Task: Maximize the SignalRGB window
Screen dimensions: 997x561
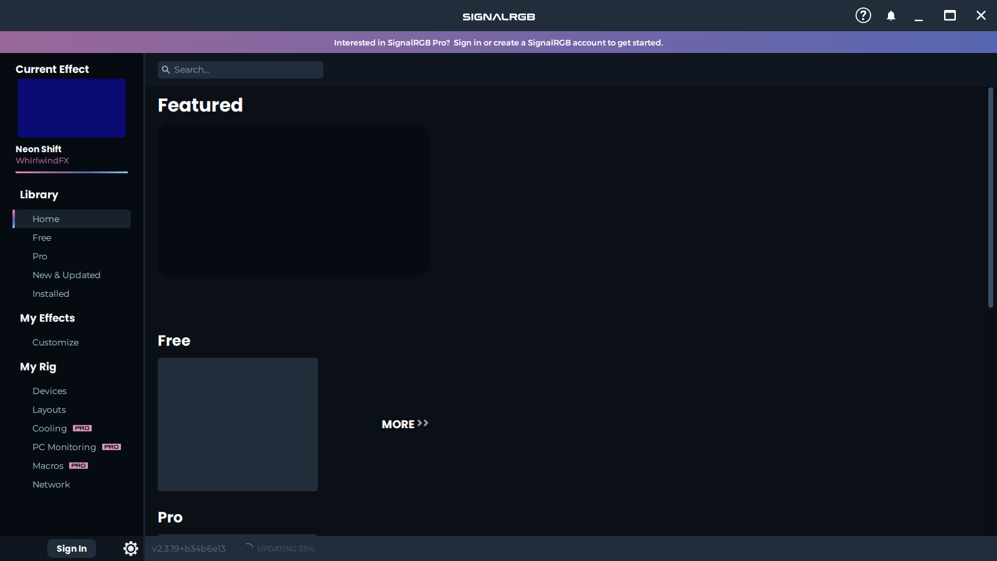Action: [x=950, y=16]
